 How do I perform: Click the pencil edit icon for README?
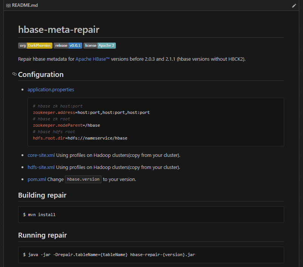coord(294,6)
